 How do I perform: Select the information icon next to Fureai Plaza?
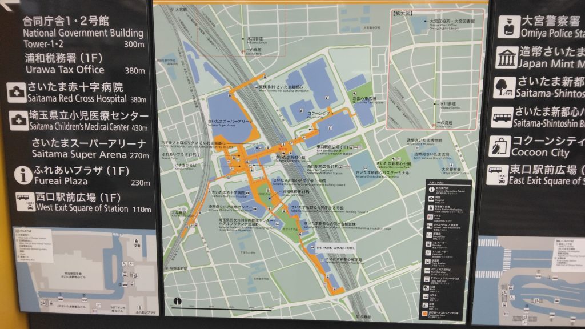(24, 176)
